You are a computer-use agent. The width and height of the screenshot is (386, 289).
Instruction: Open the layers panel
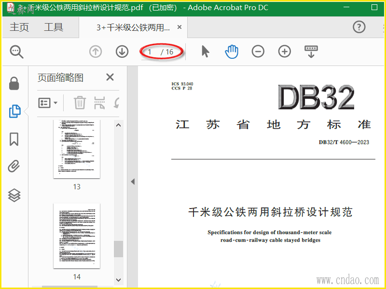[14, 196]
